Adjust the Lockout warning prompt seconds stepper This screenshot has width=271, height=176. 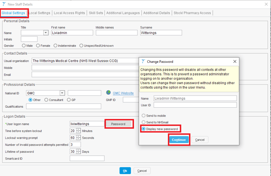(78, 137)
